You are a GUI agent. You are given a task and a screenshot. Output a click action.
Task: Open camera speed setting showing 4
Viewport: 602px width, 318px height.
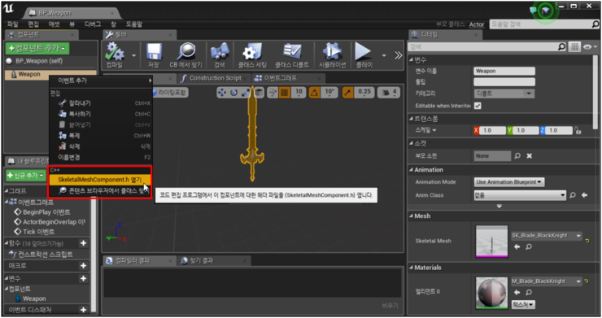click(x=389, y=92)
